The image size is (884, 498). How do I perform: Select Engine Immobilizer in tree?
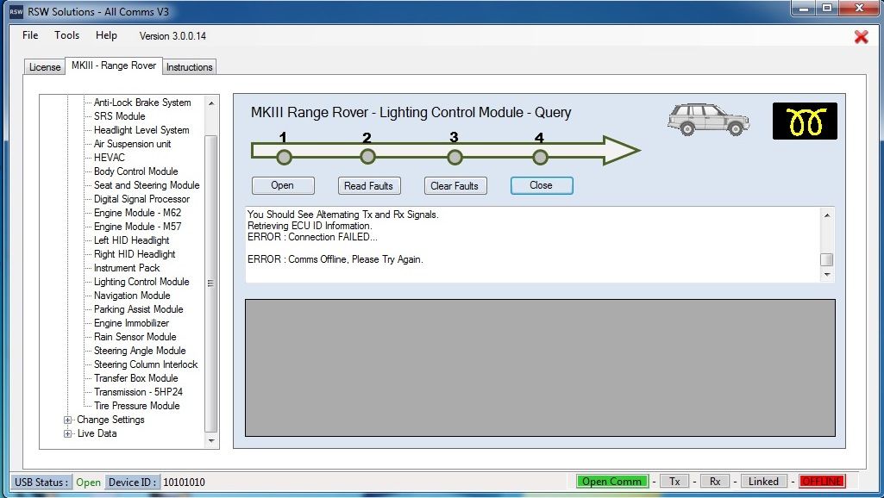[131, 323]
